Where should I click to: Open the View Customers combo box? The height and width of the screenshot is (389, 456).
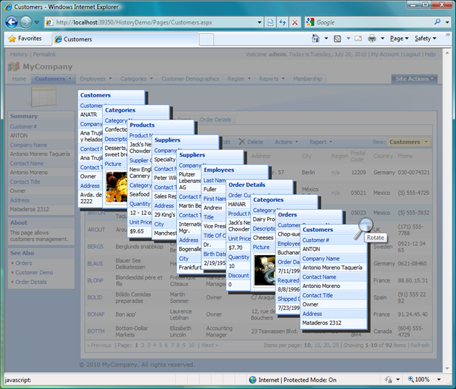(x=408, y=142)
